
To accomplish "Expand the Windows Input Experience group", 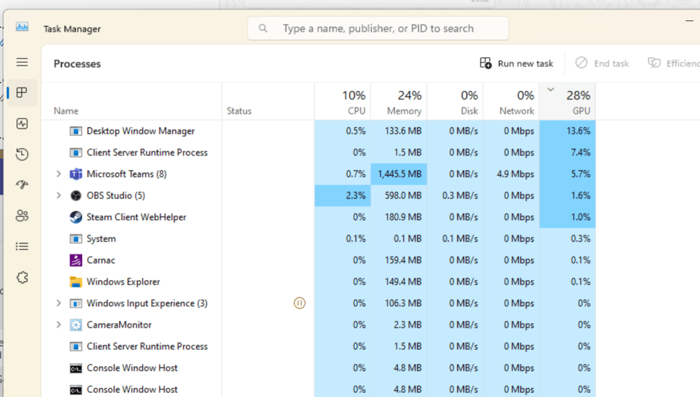I will tap(59, 303).
